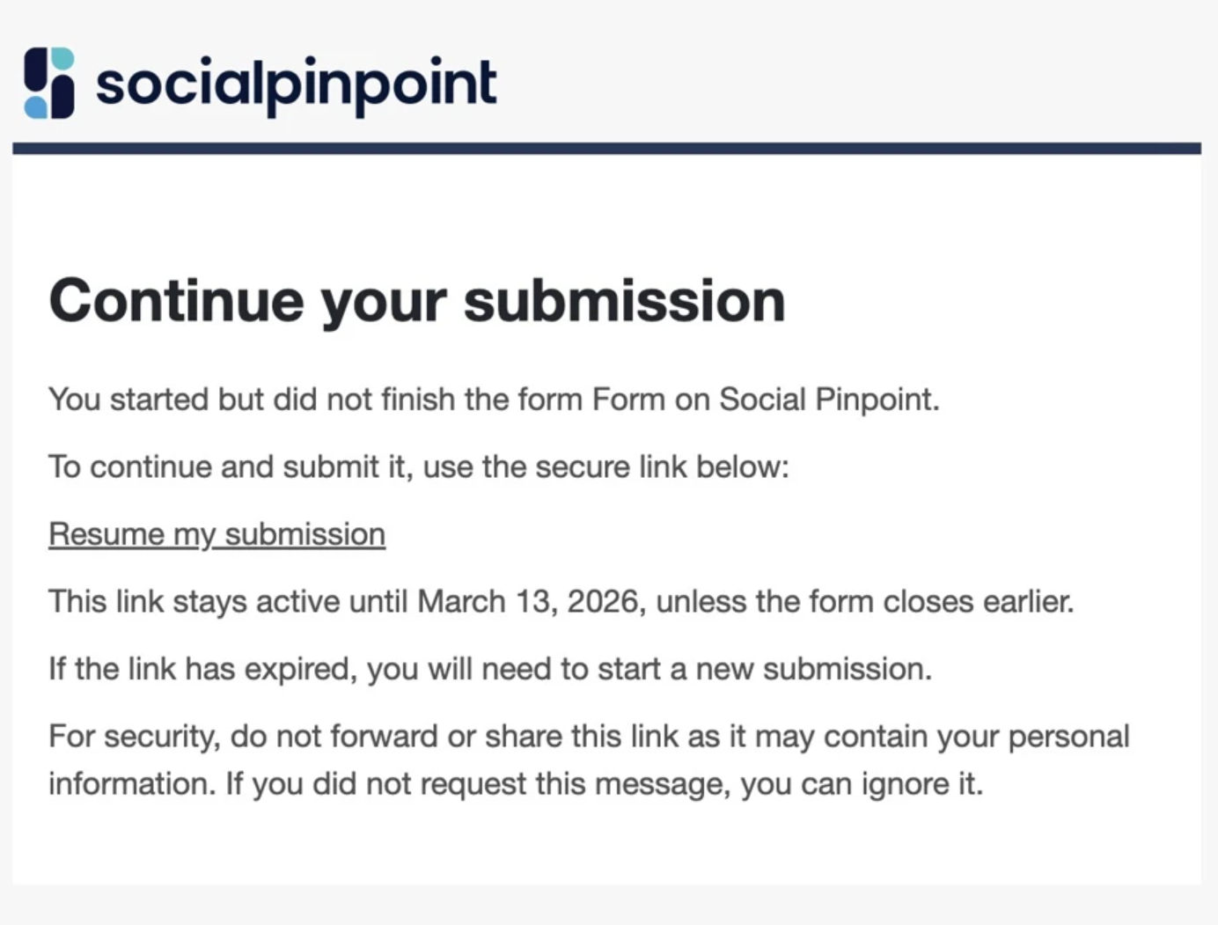Click the words 'Social Pinpoint' in the first sentence
This screenshot has height=925, width=1218.
coord(827,400)
